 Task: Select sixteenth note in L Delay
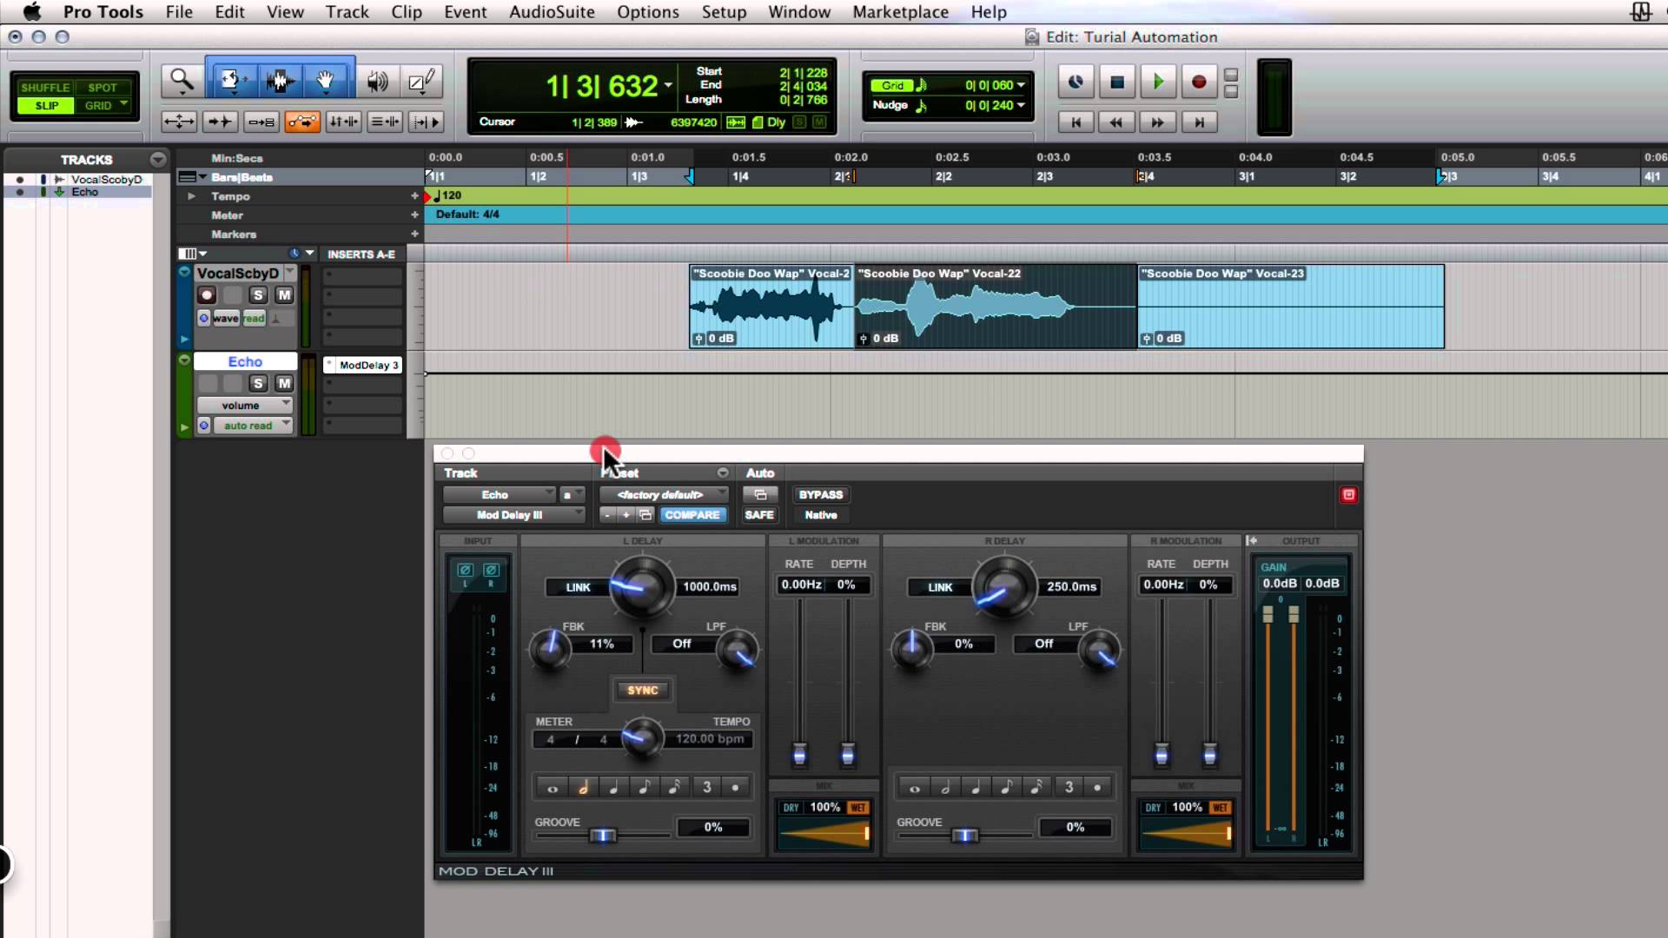(x=674, y=788)
